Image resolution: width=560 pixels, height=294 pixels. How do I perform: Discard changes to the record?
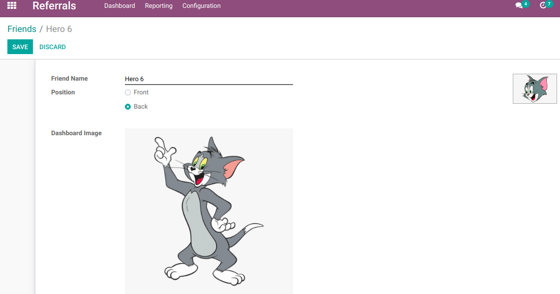point(53,47)
